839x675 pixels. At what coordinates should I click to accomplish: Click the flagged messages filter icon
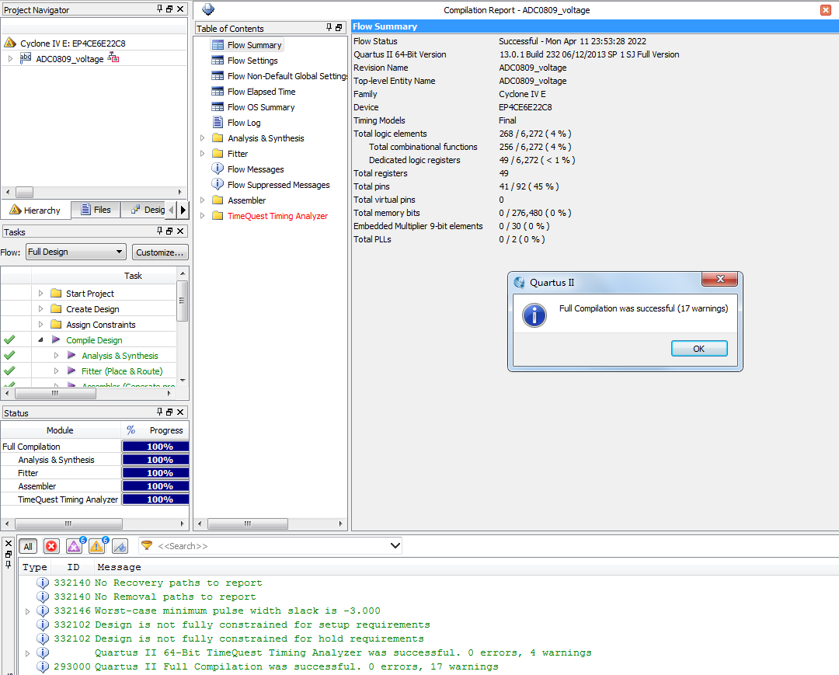click(x=120, y=546)
